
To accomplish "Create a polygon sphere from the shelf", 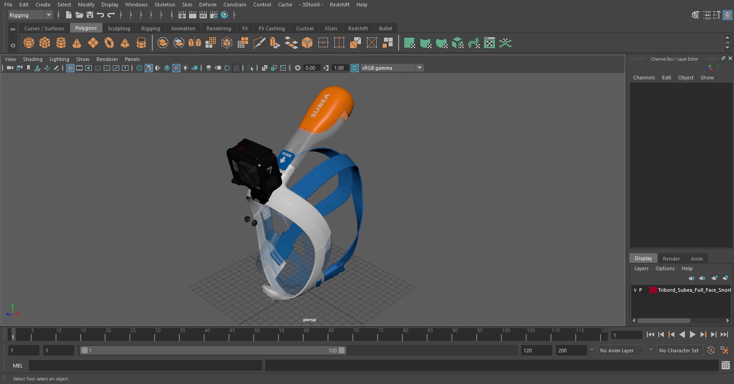I will click(29, 43).
